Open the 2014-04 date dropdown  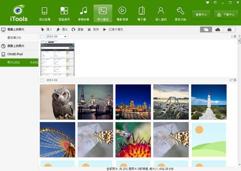(57, 37)
